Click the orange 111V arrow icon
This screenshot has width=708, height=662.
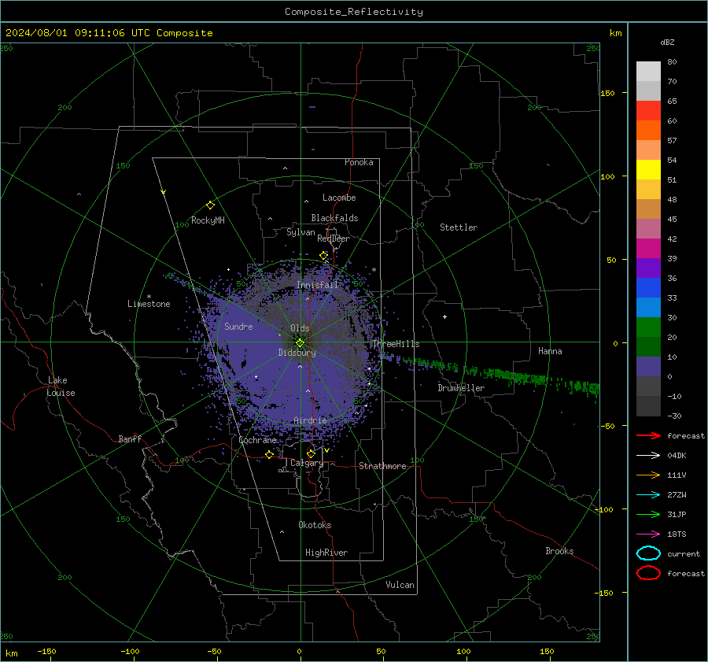point(648,475)
